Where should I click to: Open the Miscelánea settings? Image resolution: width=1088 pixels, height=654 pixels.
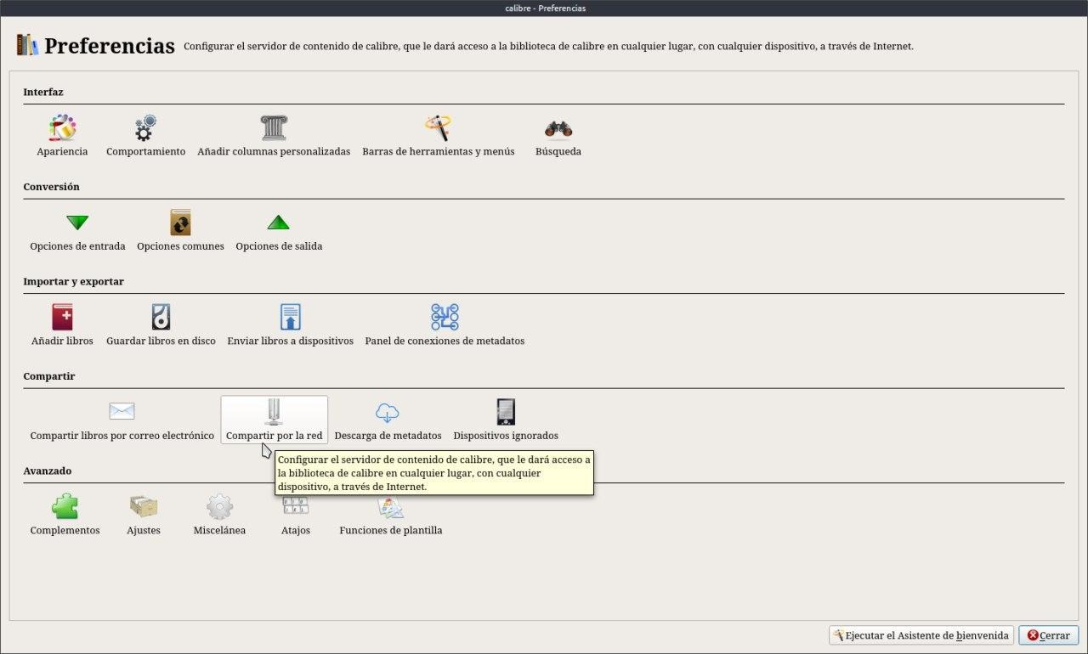(x=219, y=516)
